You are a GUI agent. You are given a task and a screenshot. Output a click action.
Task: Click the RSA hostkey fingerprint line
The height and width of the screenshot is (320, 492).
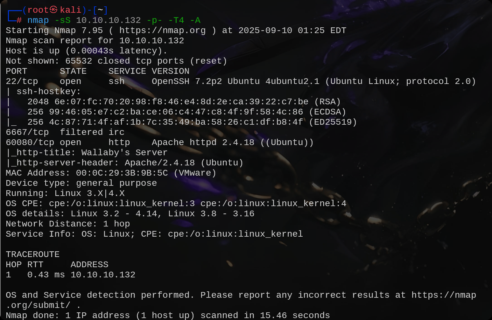coord(184,102)
